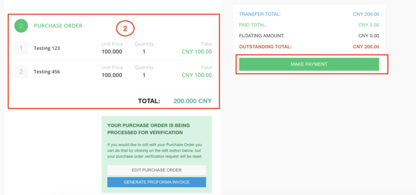Select the Testing 456 item name

47,72
